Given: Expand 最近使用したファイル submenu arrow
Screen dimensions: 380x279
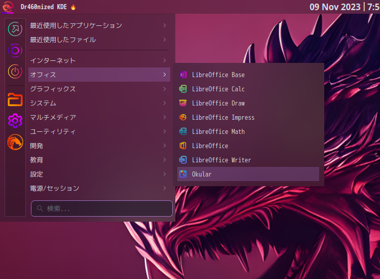Looking at the screenshot, I should pyautogui.click(x=165, y=39).
